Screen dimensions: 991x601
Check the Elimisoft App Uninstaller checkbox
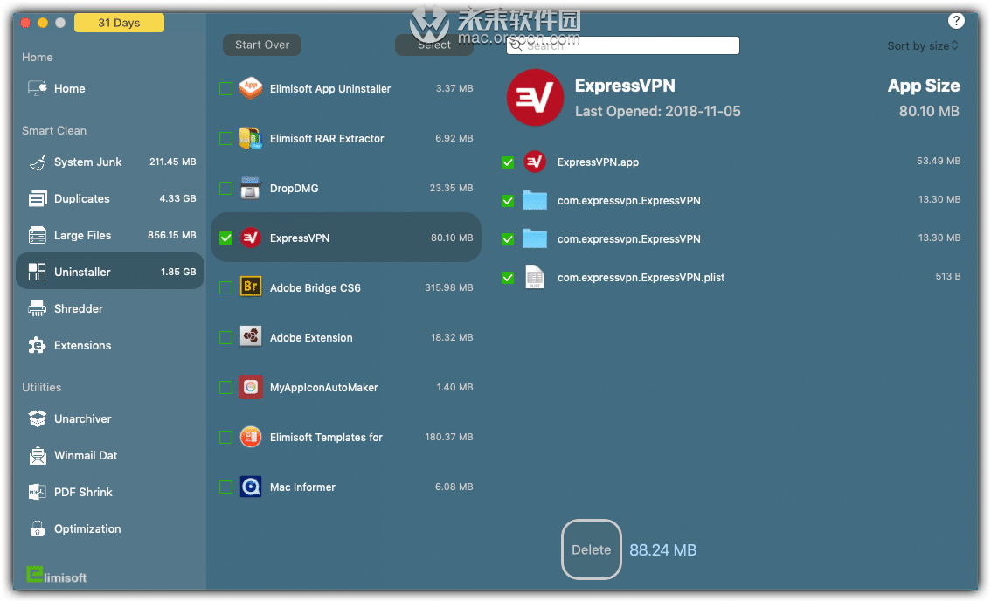pyautogui.click(x=225, y=88)
